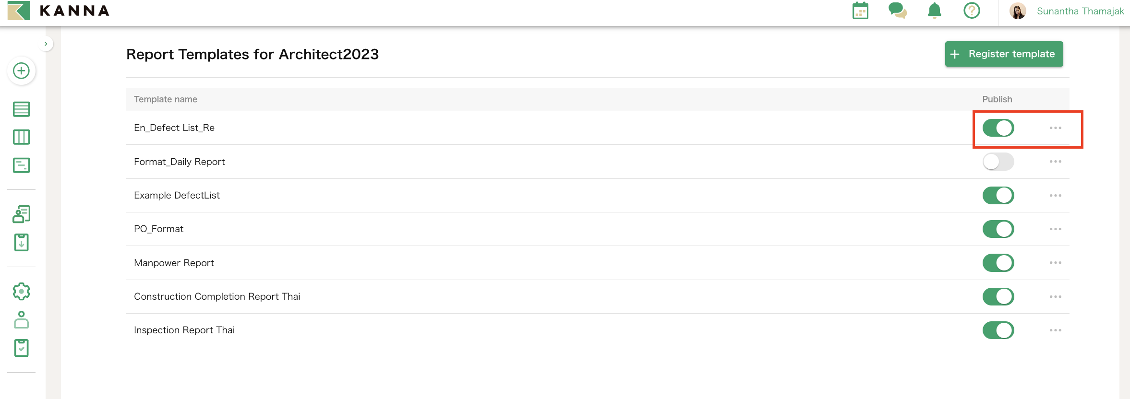Open the board view icon in sidebar

21,137
